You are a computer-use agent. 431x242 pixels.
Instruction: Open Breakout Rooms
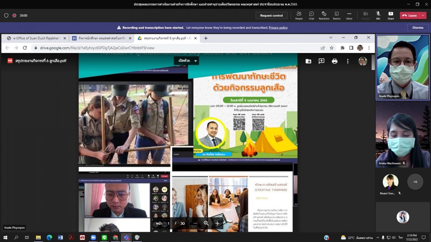[x=336, y=15]
